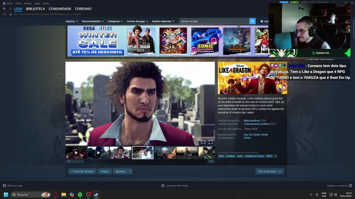Go back with the left arrow
355x199 pixels.
4,9
